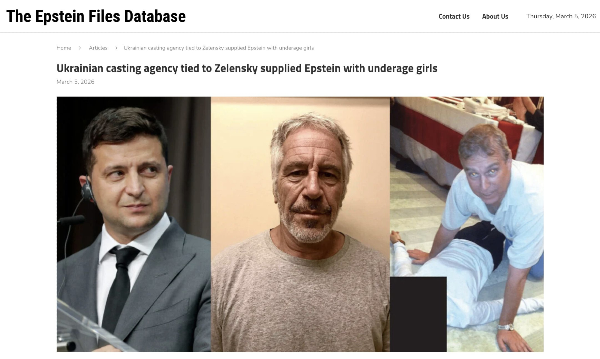Viewport: 600px width, 359px height.
Task: Open right photo of man in blue shirt
Action: [467, 224]
